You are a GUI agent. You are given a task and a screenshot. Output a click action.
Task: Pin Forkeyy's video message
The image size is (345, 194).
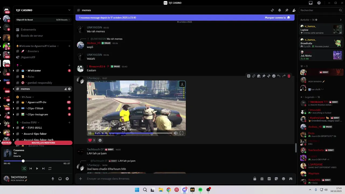264,76
